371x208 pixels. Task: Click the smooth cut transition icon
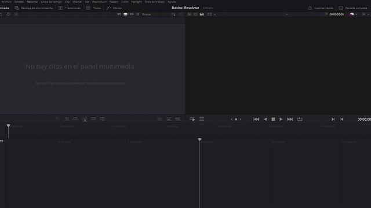pos(178,119)
